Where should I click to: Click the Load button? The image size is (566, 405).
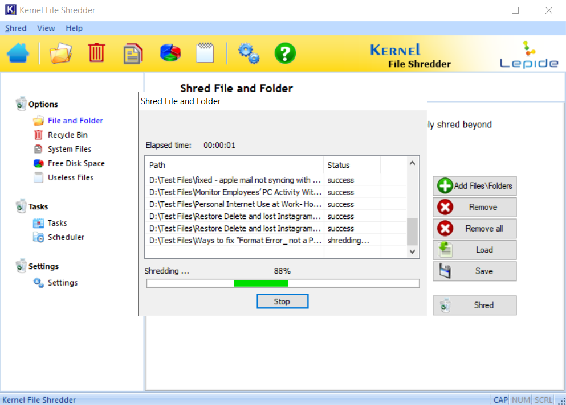[474, 250]
